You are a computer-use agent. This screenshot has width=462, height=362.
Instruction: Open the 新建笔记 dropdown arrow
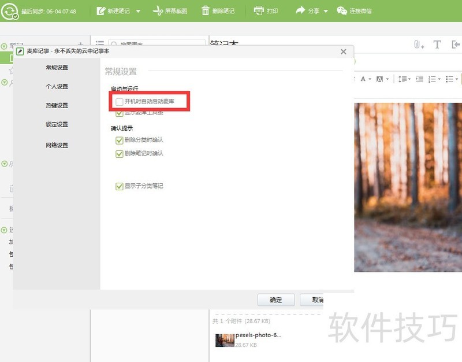pyautogui.click(x=138, y=11)
